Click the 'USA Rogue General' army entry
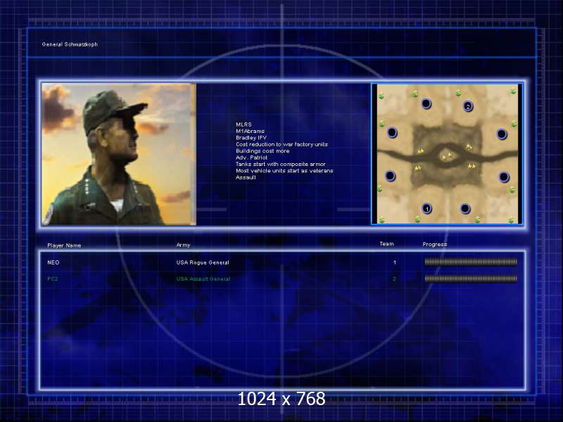 (203, 262)
